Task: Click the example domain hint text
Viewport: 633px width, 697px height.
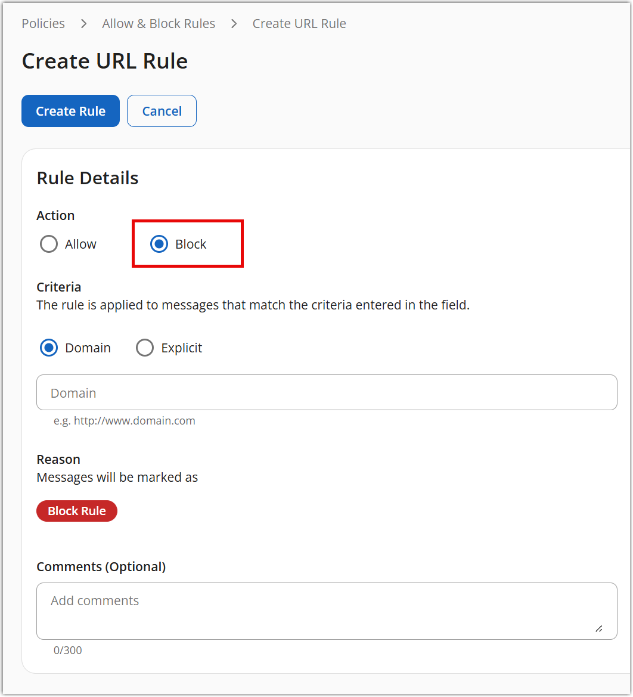Action: [125, 421]
